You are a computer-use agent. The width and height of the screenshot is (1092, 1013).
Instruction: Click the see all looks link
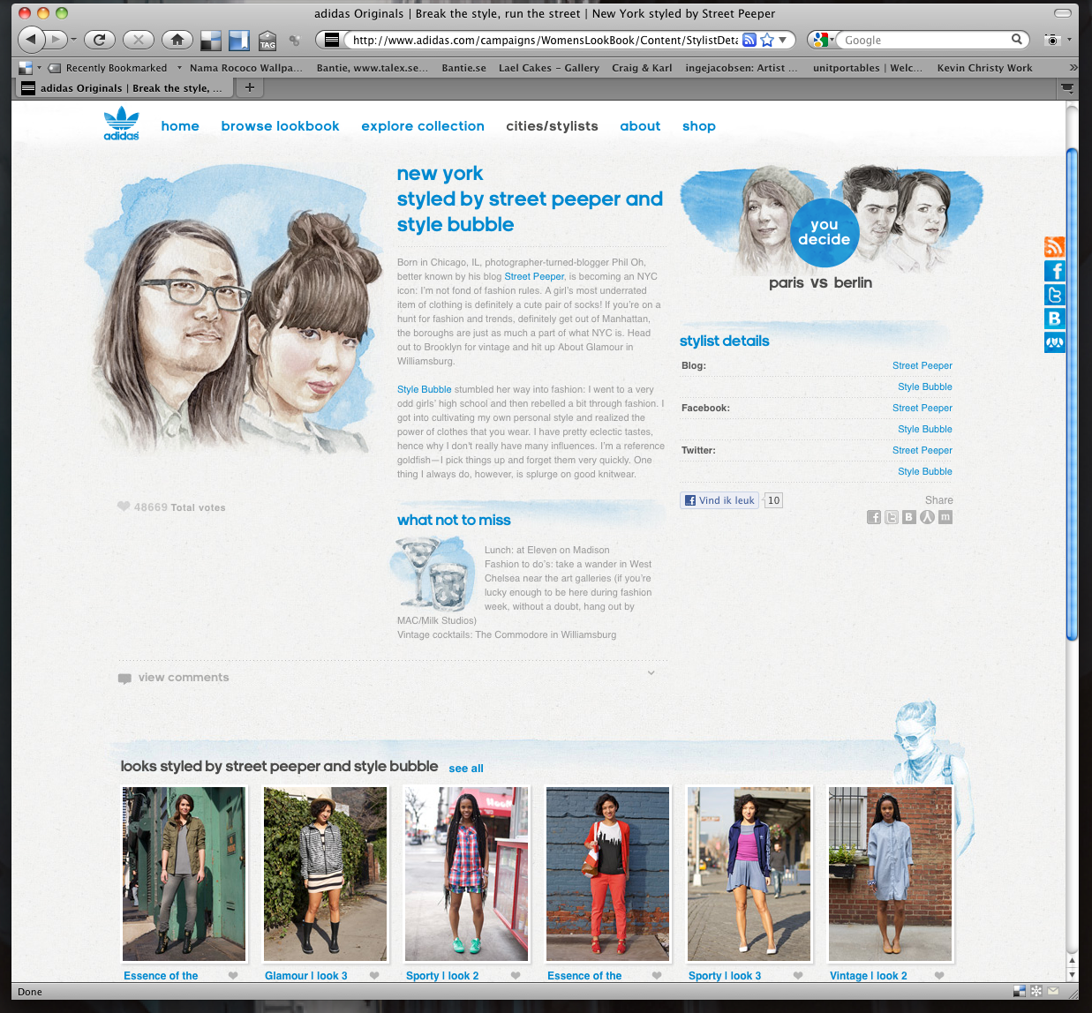click(466, 769)
